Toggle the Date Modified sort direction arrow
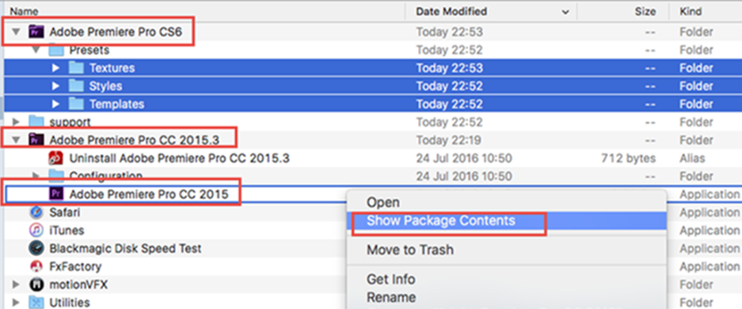The height and width of the screenshot is (309, 742). [565, 12]
